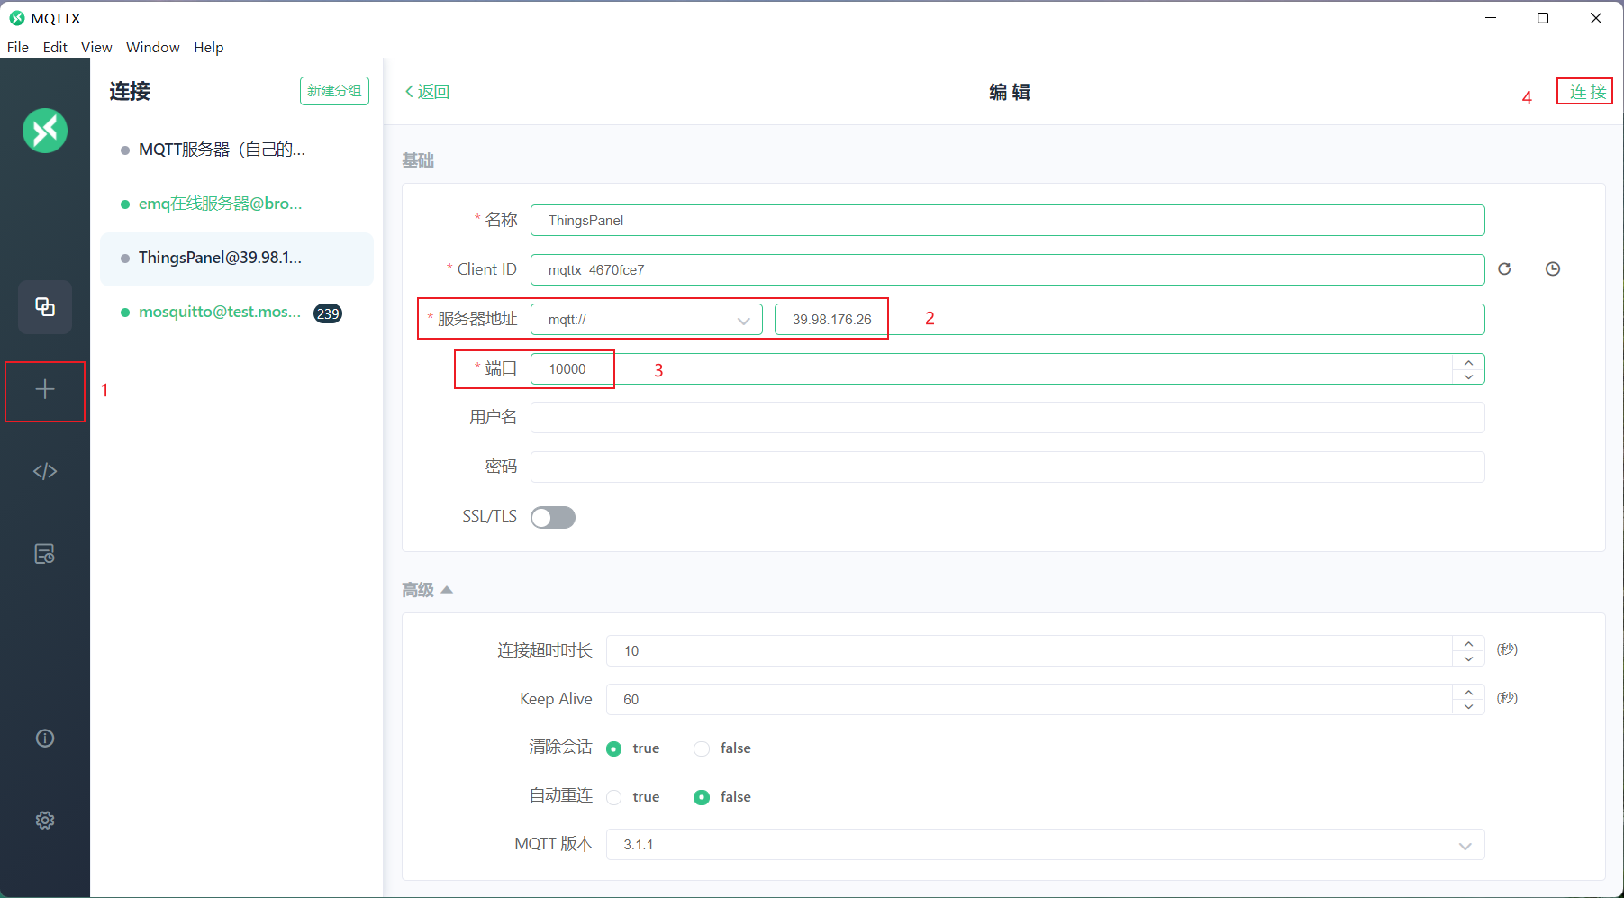Decrease the 端口 value with down arrow
This screenshot has height=898, width=1624.
(1468, 376)
